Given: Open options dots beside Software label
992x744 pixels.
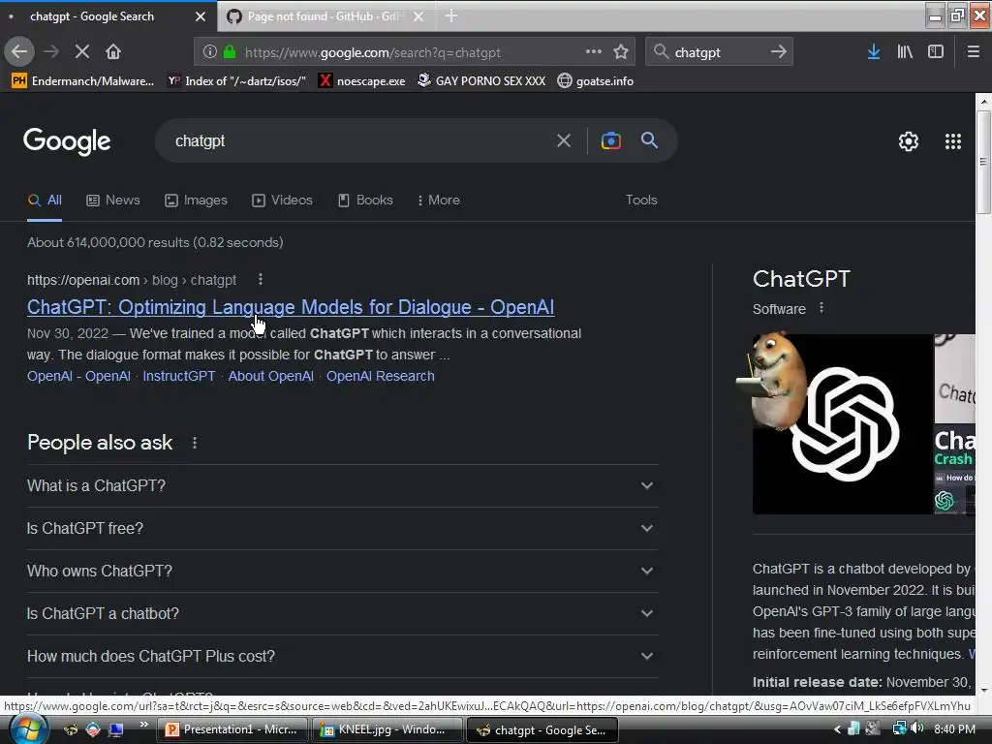Looking at the screenshot, I should (821, 308).
